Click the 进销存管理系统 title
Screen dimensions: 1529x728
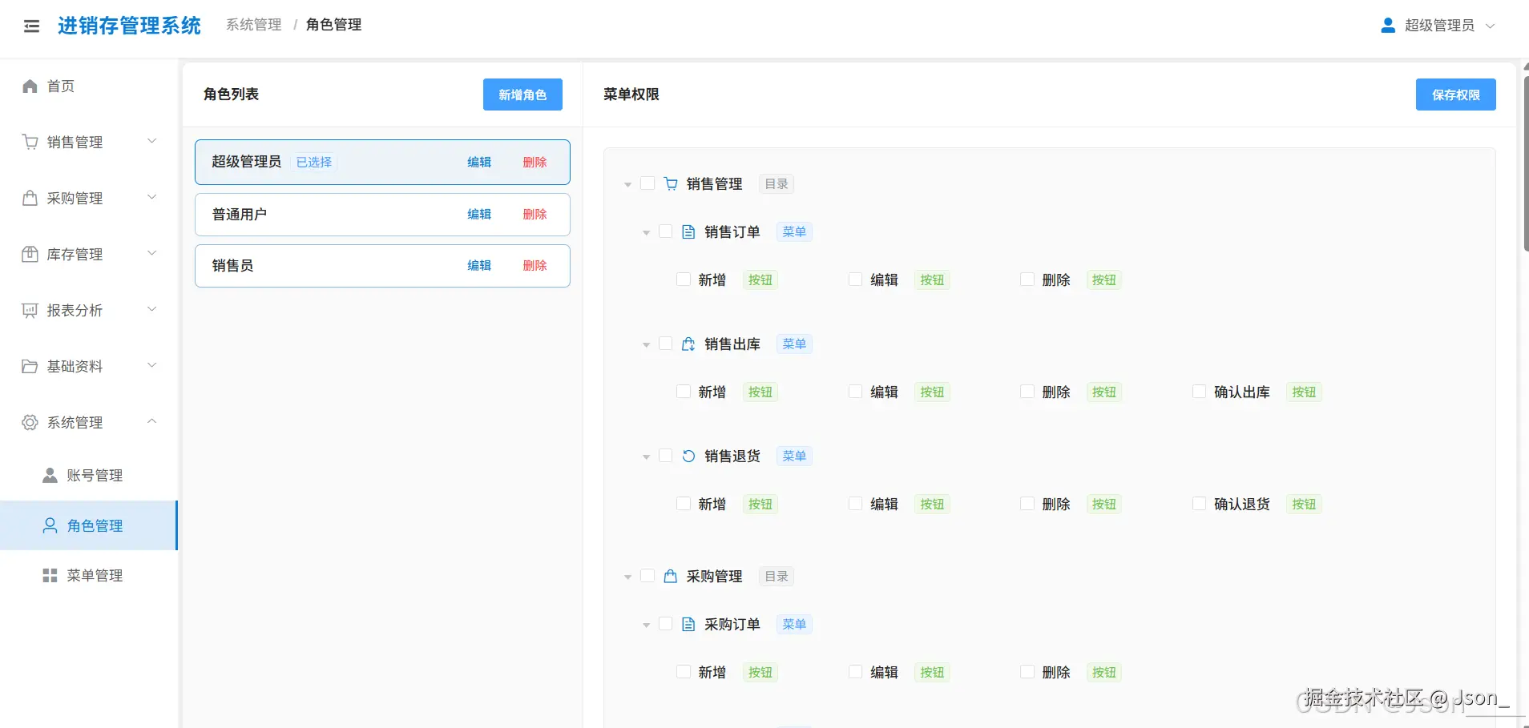pos(129,26)
